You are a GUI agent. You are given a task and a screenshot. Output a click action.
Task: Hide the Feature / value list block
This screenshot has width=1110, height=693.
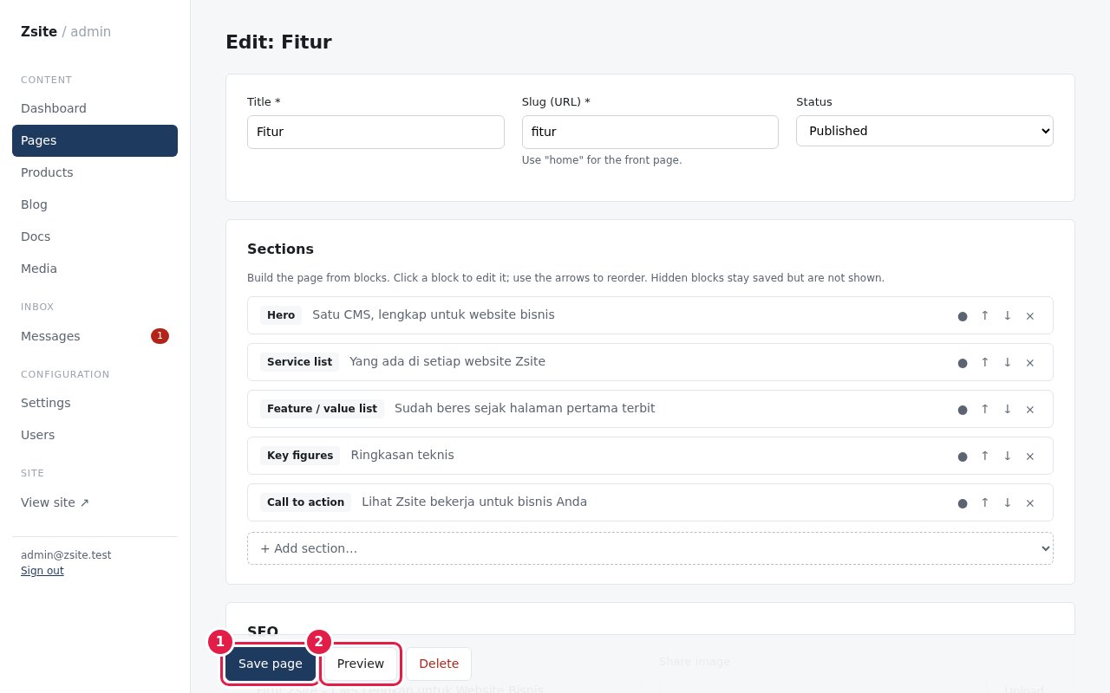pos(963,409)
